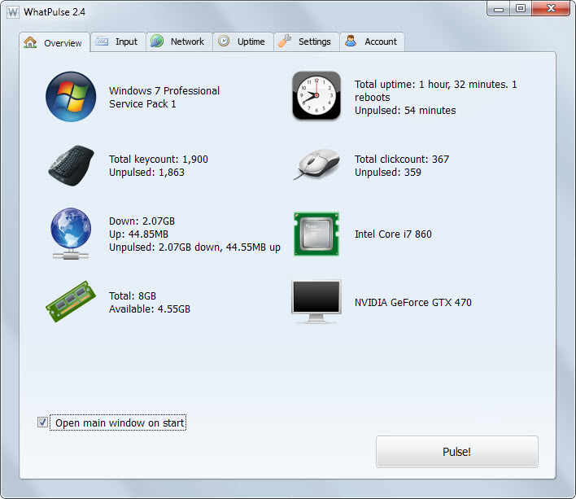Click 'Total uptime: 1 hour, 32 minutes' text
The width and height of the screenshot is (576, 499).
(431, 85)
